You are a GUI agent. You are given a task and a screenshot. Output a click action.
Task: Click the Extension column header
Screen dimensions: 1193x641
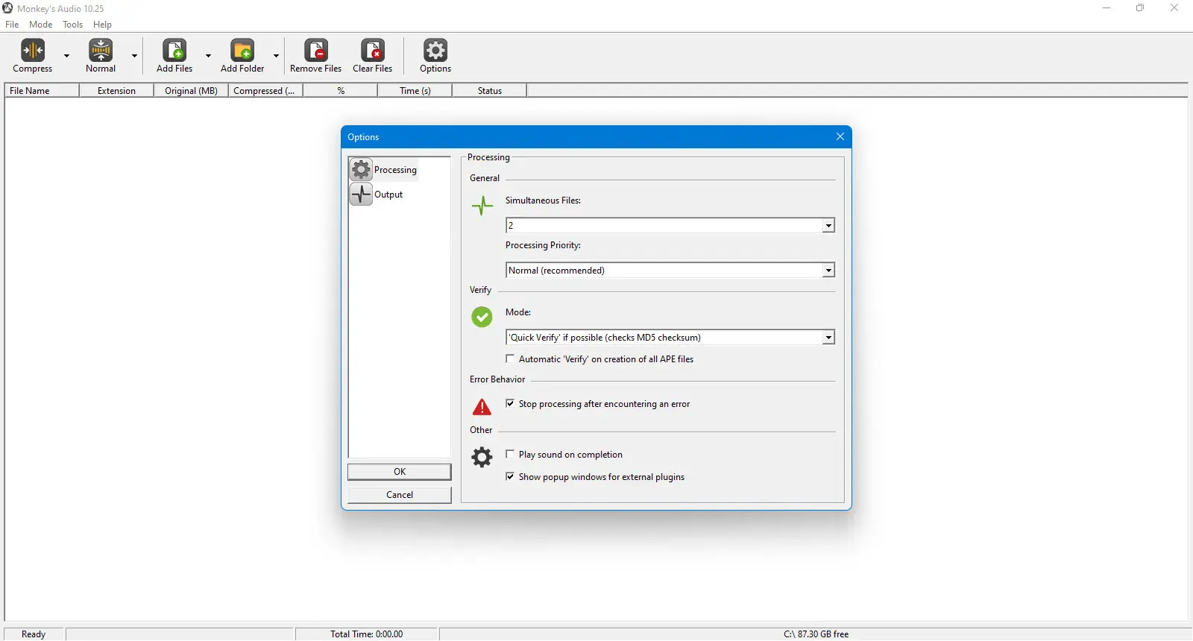(116, 91)
